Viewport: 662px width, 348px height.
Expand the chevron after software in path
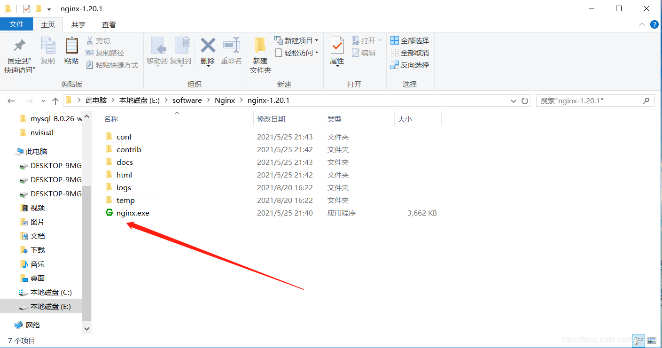[x=208, y=101]
